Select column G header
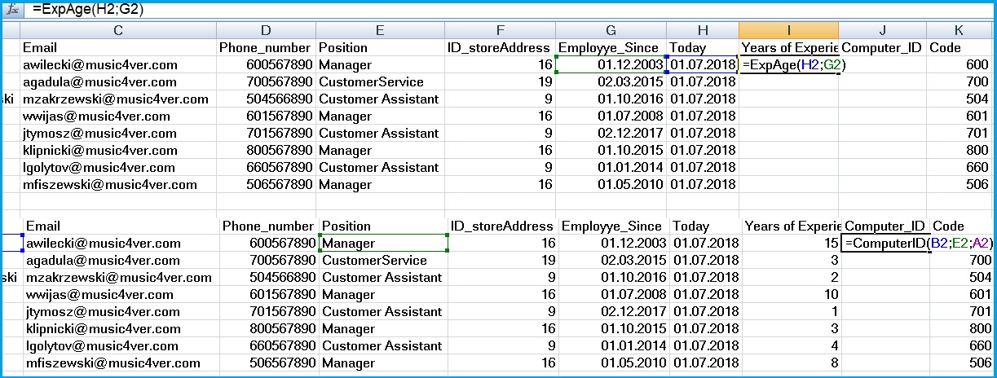997x378 pixels. click(x=611, y=30)
